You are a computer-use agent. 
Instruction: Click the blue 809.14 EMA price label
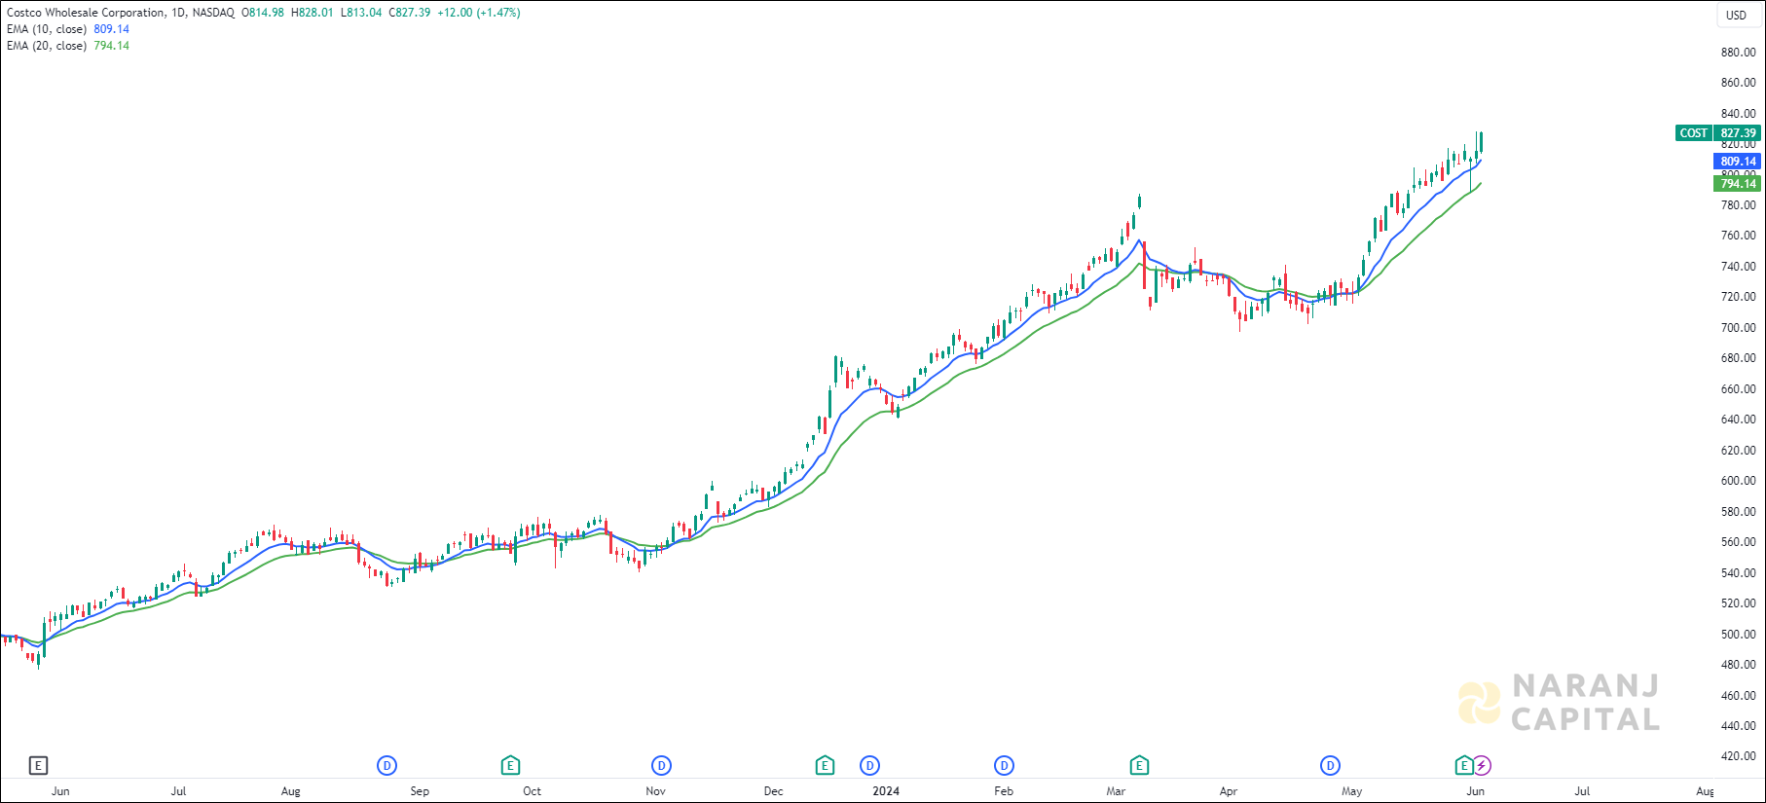pyautogui.click(x=1738, y=162)
